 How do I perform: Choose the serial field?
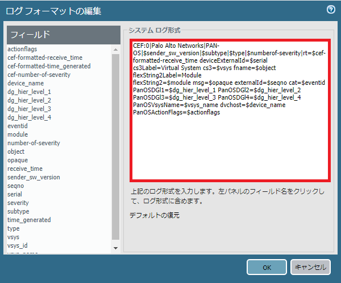pyautogui.click(x=15, y=194)
